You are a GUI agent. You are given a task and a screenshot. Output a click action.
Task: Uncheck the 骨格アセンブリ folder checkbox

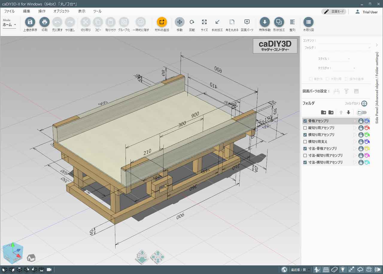305,121
